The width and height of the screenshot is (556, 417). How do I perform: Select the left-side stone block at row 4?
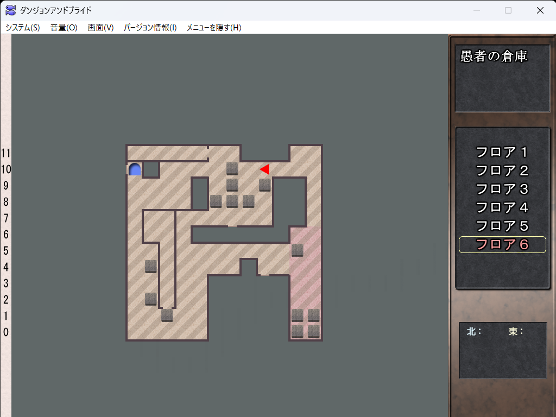point(151,266)
